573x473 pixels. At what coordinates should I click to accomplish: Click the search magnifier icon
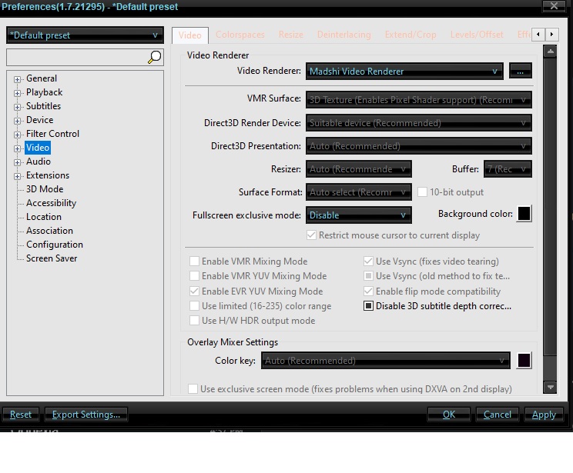click(155, 57)
